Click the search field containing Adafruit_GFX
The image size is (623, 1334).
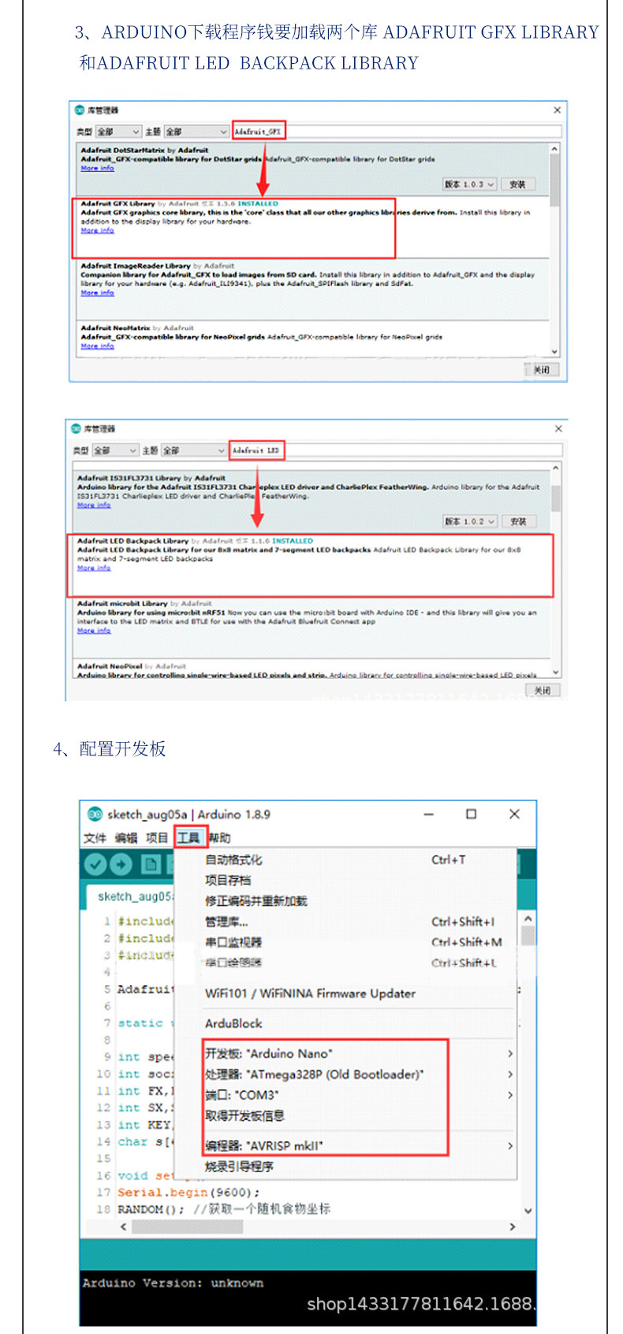pyautogui.click(x=397, y=132)
